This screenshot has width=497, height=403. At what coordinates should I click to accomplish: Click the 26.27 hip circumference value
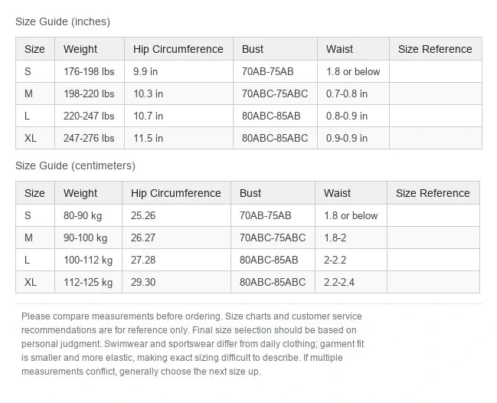176,238
